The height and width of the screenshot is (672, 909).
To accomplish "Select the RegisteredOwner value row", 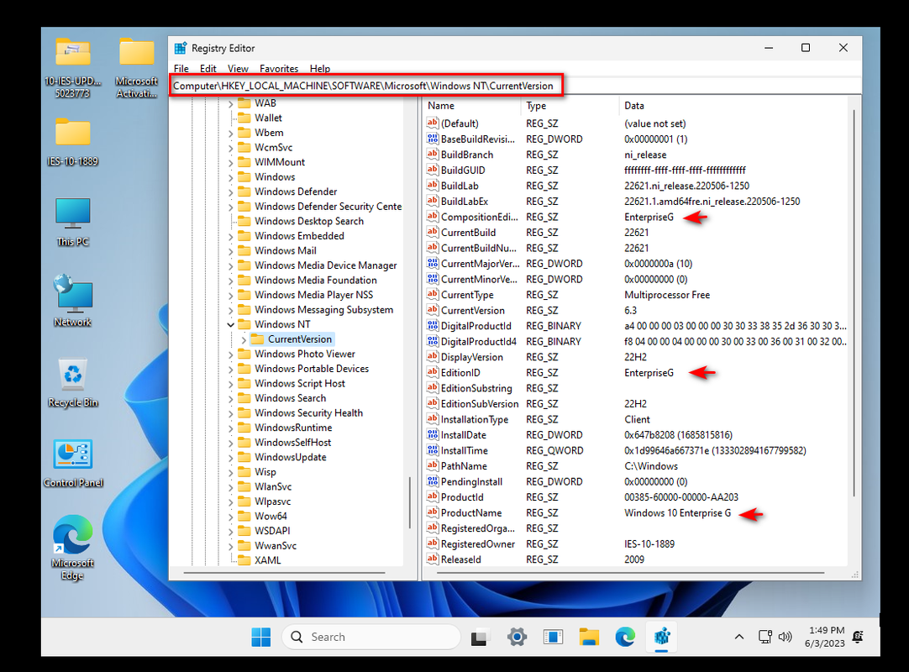I will click(x=637, y=543).
